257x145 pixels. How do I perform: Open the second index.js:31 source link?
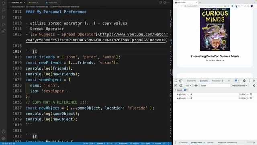245,98
